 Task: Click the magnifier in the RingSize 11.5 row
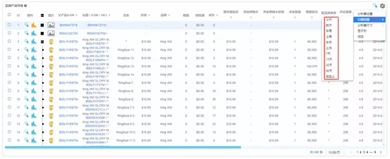26,140
